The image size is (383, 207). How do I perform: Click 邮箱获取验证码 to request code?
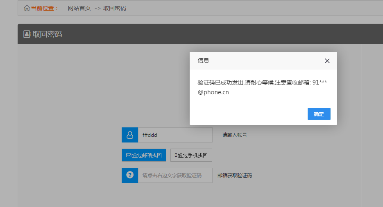(x=235, y=176)
